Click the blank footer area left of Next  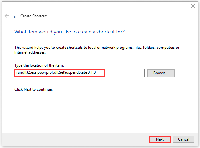(73, 139)
